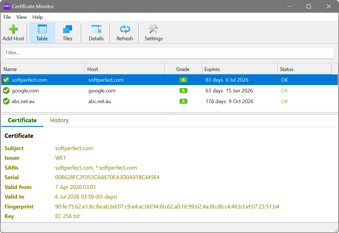
Task: Open the View menu
Action: coord(21,17)
